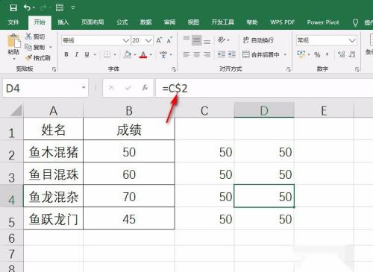Expand the borders options arrow
Screen dimensions: 373x272
[x=115, y=54]
